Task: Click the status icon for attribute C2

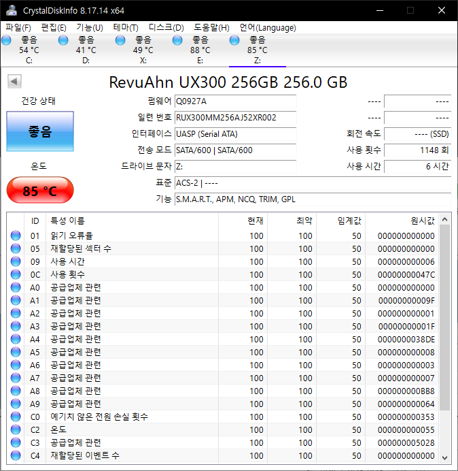Action: (x=16, y=429)
